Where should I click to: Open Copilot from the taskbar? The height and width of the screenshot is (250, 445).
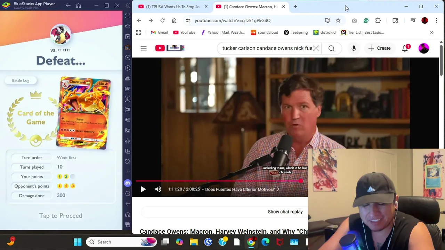click(x=179, y=242)
